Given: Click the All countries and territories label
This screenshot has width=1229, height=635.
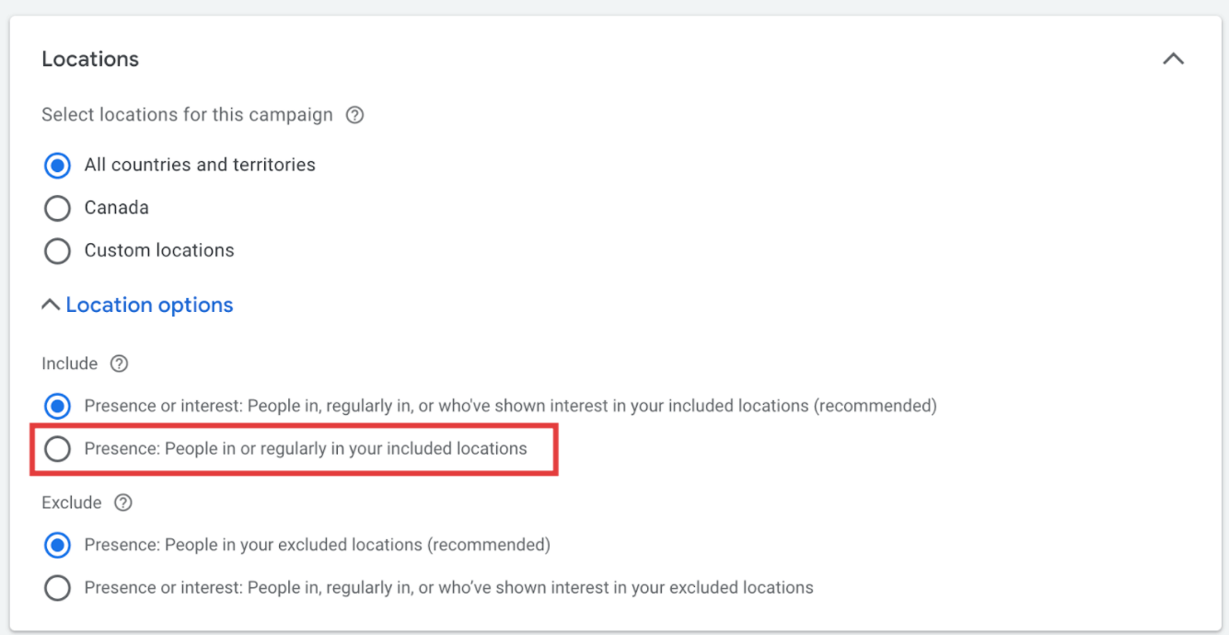Looking at the screenshot, I should [x=200, y=165].
